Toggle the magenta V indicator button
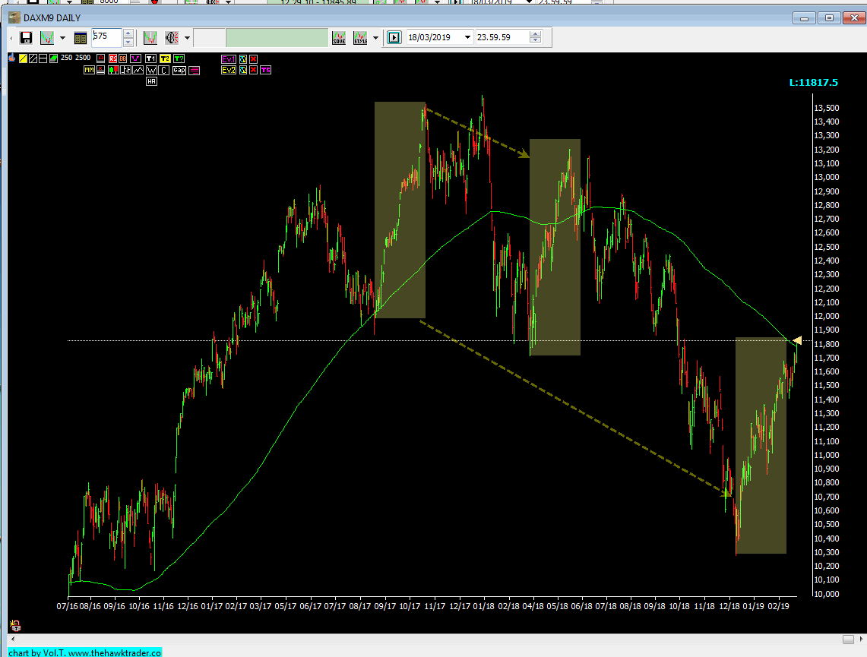 point(135,58)
